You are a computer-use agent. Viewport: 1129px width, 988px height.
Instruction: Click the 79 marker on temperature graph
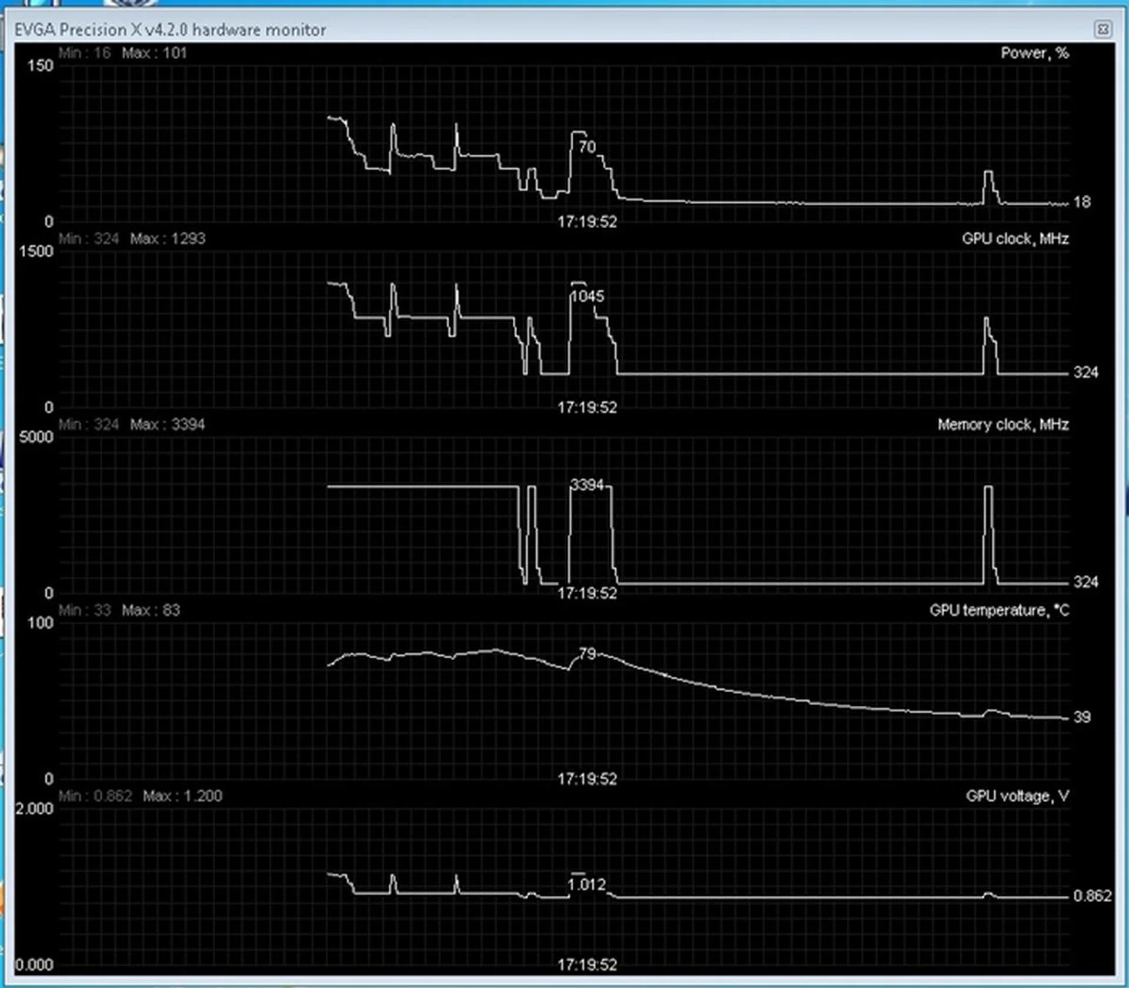click(x=587, y=654)
